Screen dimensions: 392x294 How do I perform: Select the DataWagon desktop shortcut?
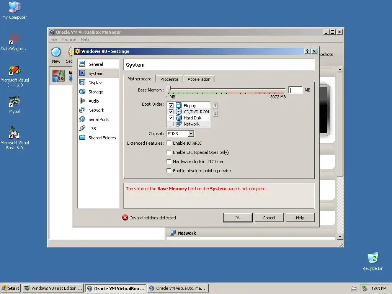15,42
